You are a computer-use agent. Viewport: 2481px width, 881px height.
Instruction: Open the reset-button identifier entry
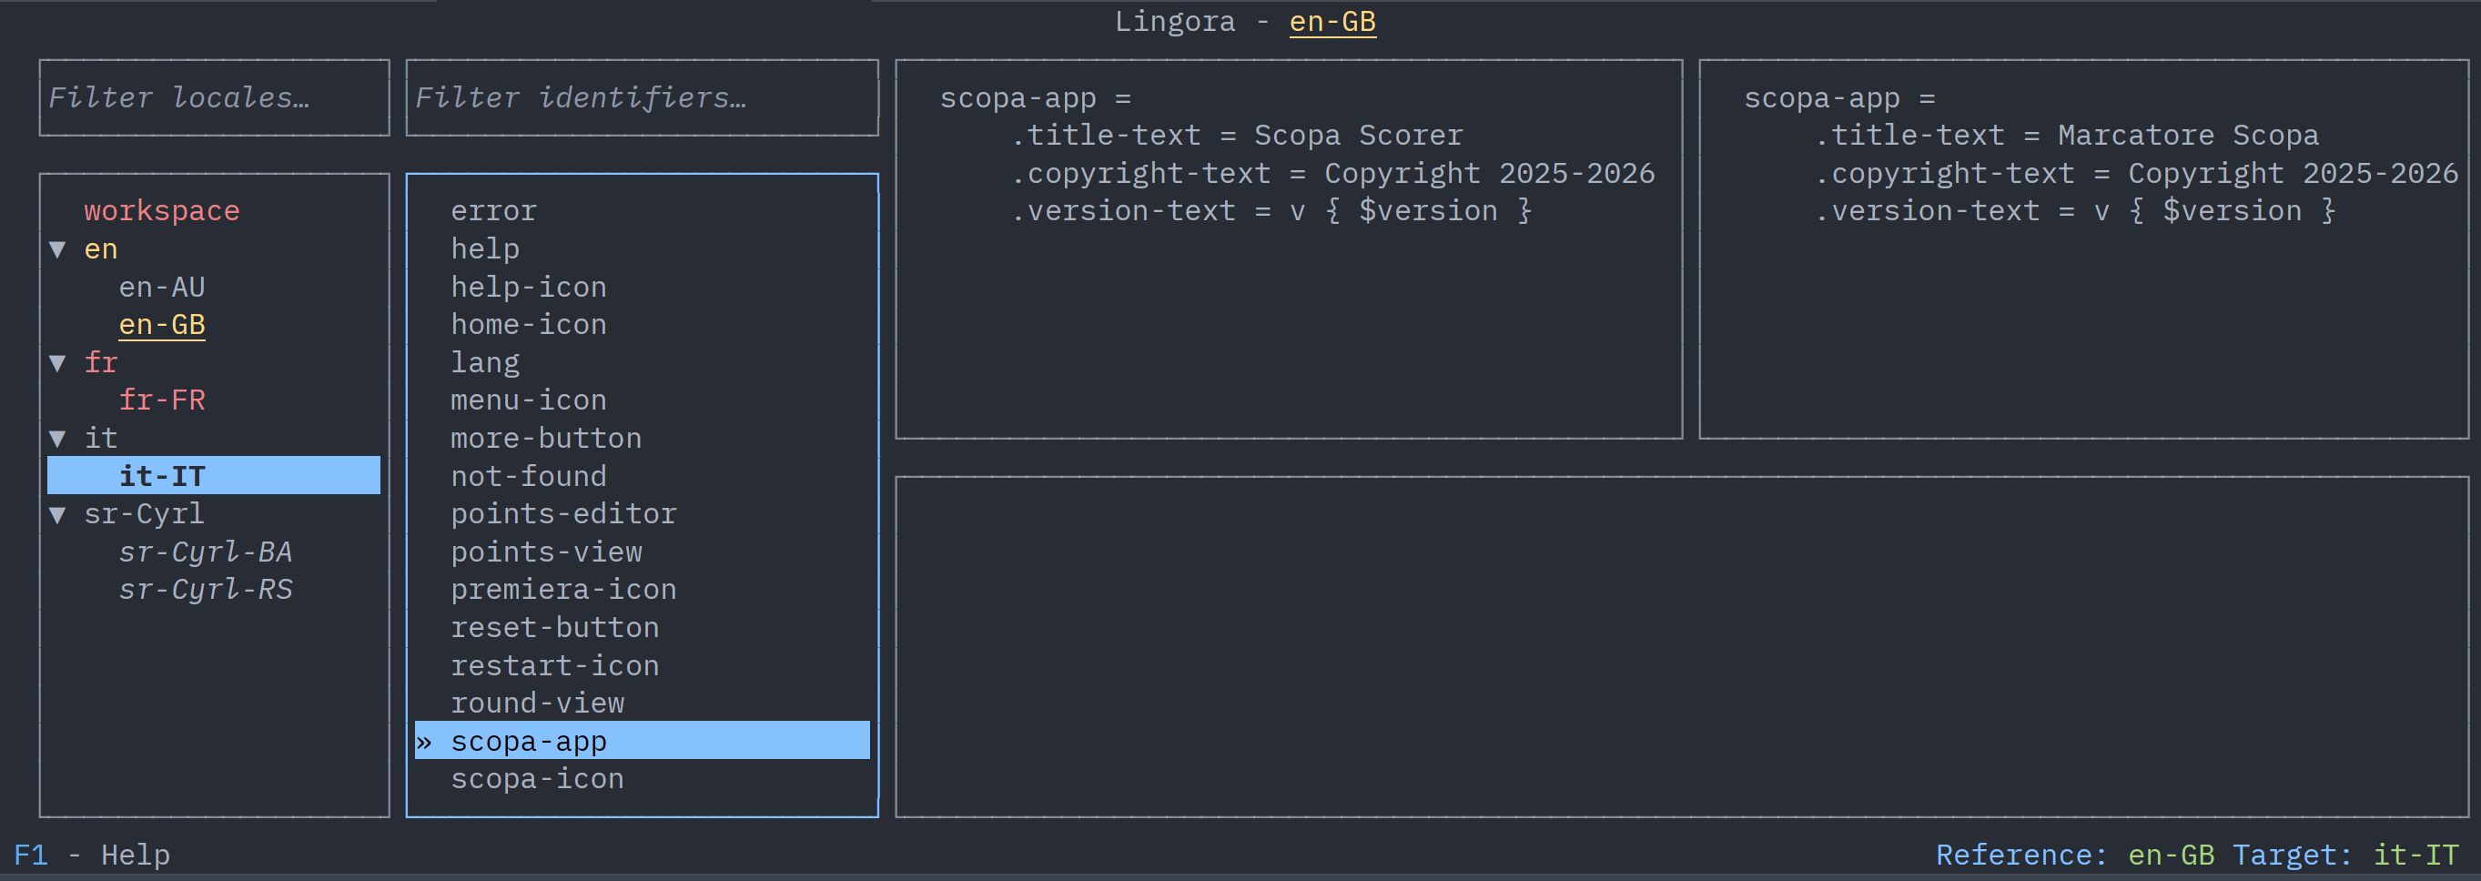point(555,628)
